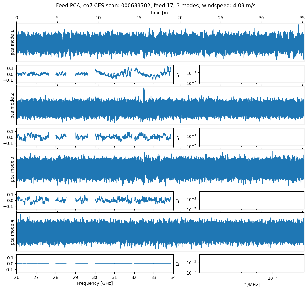Click the early spike in pca mode 4 plot
This screenshot has height=290, width=308.
tap(21, 216)
